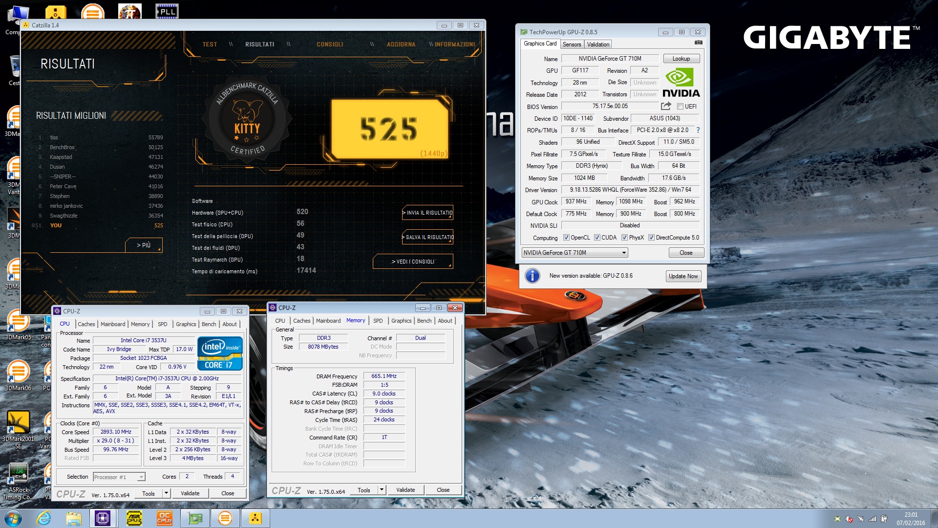The height and width of the screenshot is (528, 938).
Task: Click Validate in the left CPU-Z window
Action: 190,493
